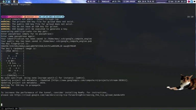The width and height of the screenshot is (196, 110).
Task: Click the 01:30 timer indicator
Action: [x=91, y=2]
